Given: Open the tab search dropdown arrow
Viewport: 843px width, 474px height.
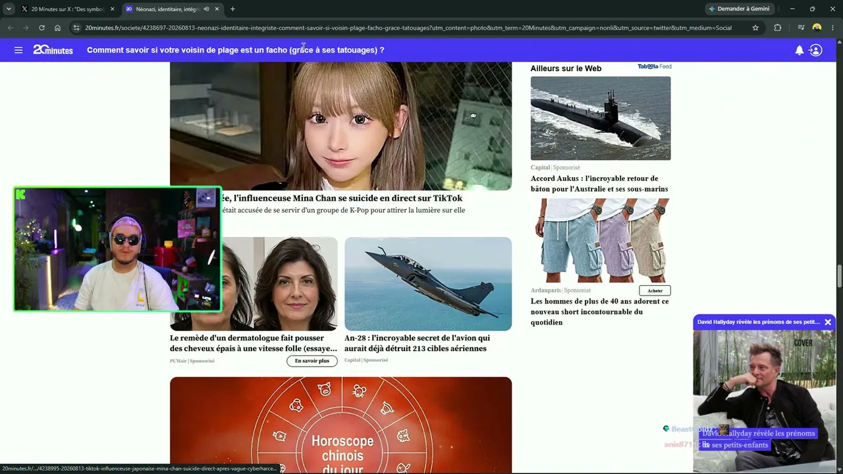Looking at the screenshot, I should (x=9, y=9).
